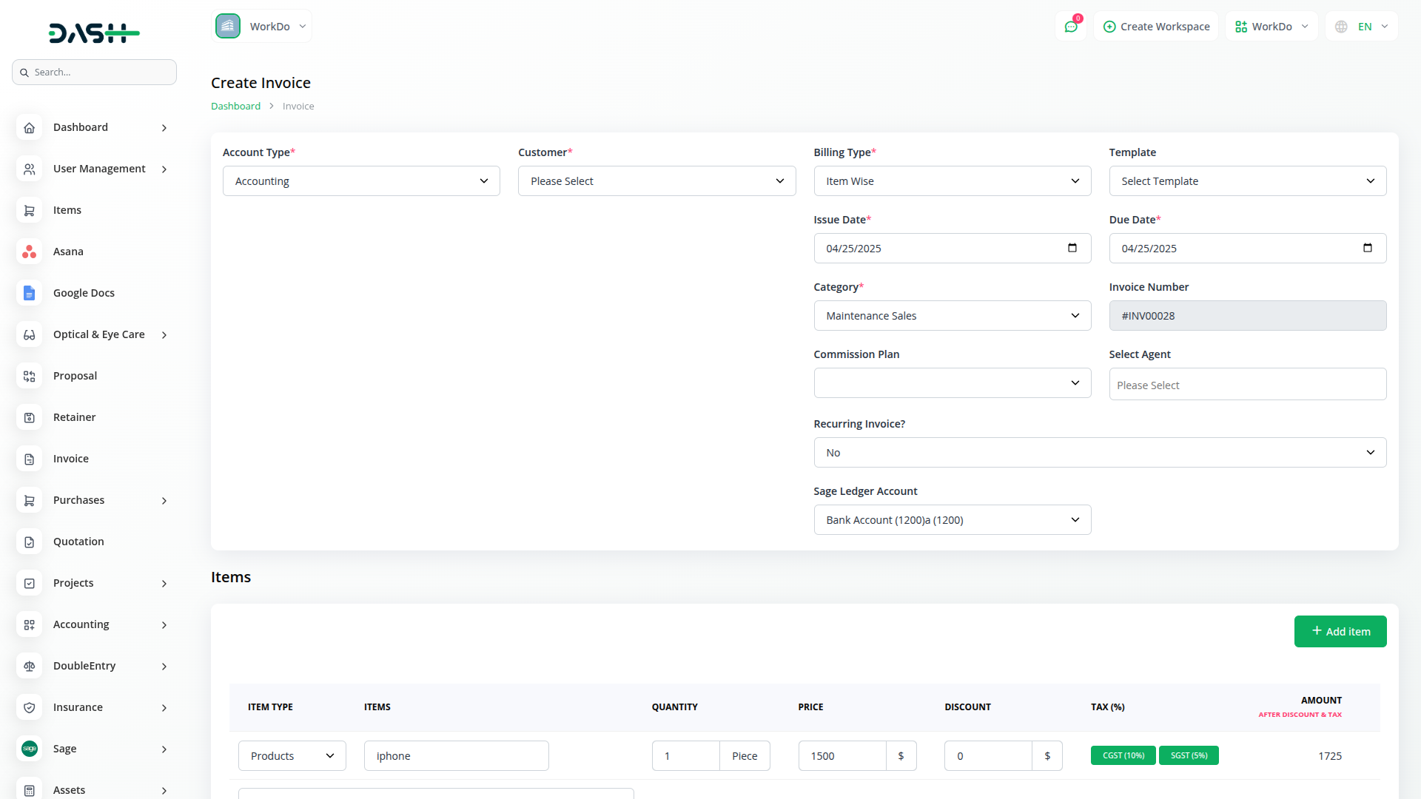Remove the CGST (10%) tax tag
The height and width of the screenshot is (799, 1421).
pos(1123,755)
